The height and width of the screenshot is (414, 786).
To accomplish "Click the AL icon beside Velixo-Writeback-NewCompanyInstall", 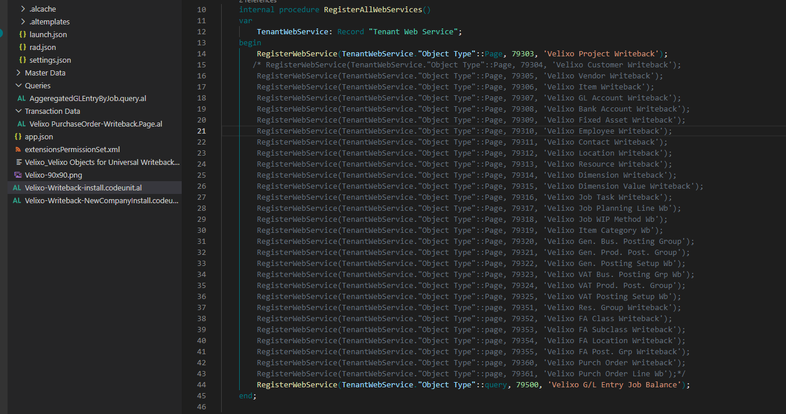I will pyautogui.click(x=17, y=200).
